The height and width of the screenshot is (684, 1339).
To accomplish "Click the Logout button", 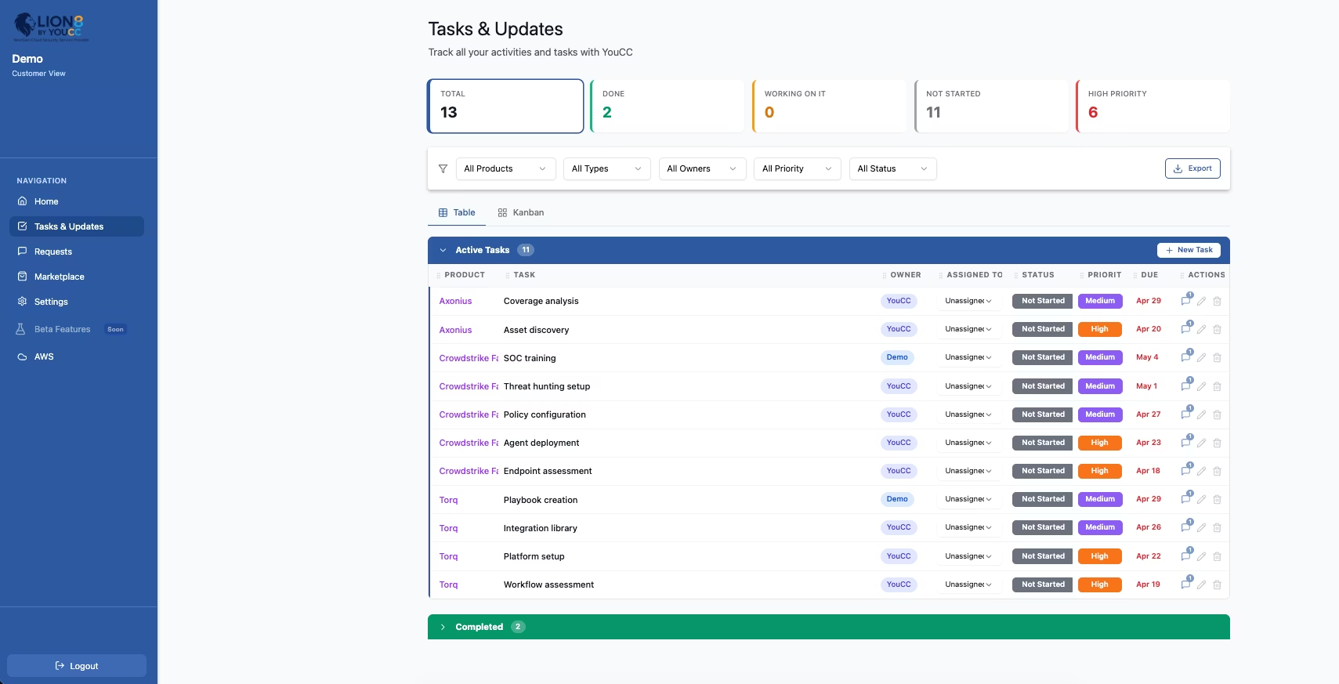I will (x=77, y=666).
